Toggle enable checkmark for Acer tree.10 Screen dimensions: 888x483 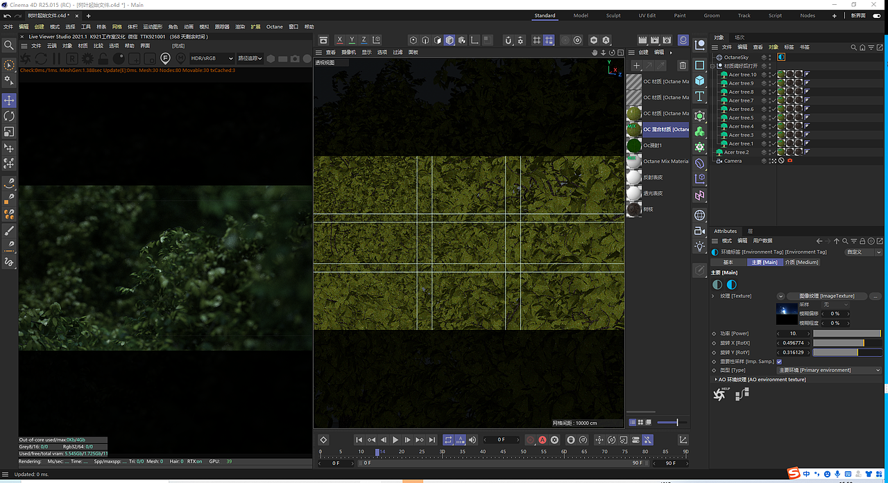(x=774, y=75)
